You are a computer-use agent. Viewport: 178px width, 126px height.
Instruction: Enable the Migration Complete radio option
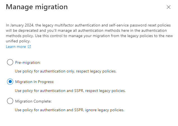[10, 101]
